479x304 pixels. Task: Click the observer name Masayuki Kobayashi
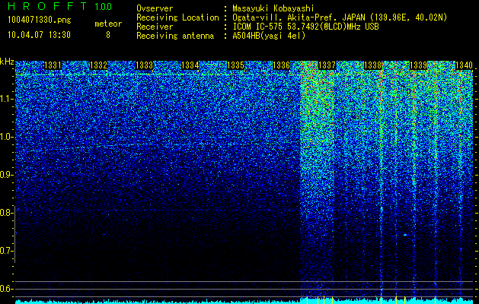273,8
